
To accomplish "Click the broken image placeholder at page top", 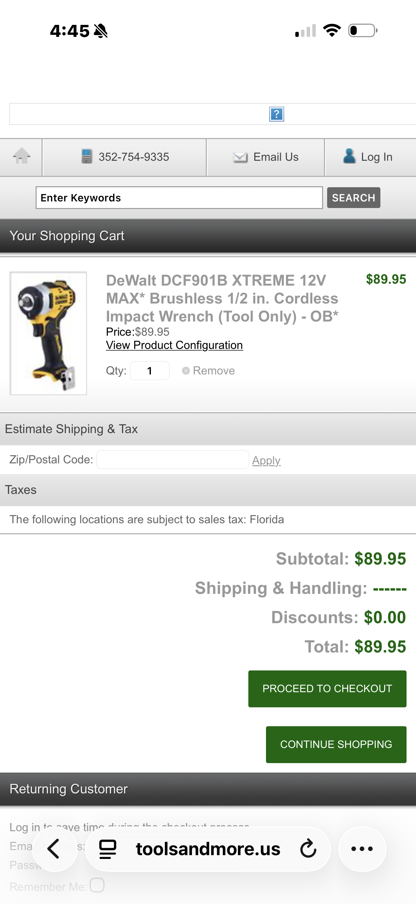I will [x=277, y=114].
